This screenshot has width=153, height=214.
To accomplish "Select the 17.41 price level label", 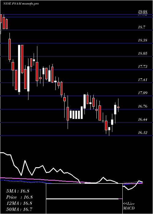I will [143, 80].
